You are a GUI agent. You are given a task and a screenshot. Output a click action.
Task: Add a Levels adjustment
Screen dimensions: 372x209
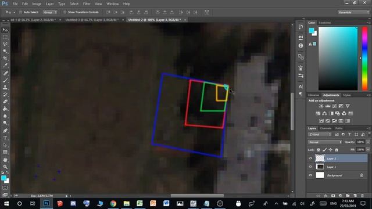[x=328, y=106]
